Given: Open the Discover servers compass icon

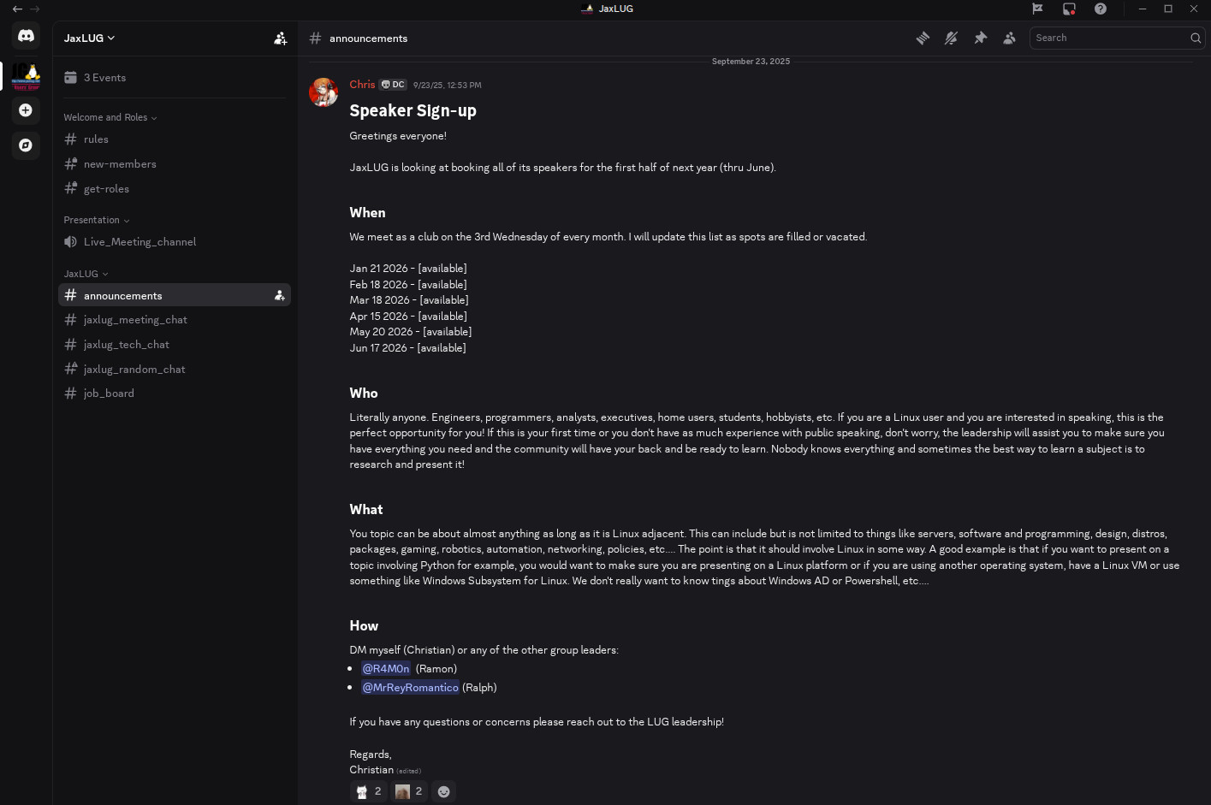Looking at the screenshot, I should (26, 145).
